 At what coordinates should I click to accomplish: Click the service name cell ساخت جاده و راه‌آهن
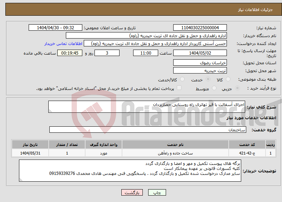(175, 153)
